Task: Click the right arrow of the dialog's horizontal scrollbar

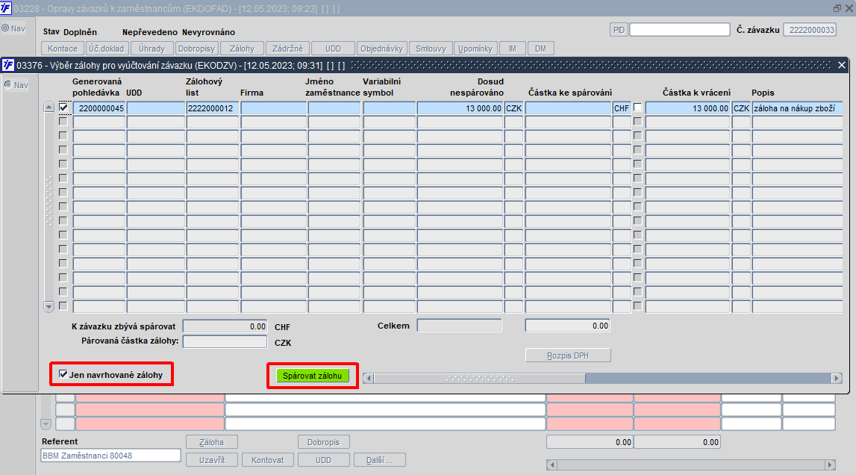Action: (837, 378)
